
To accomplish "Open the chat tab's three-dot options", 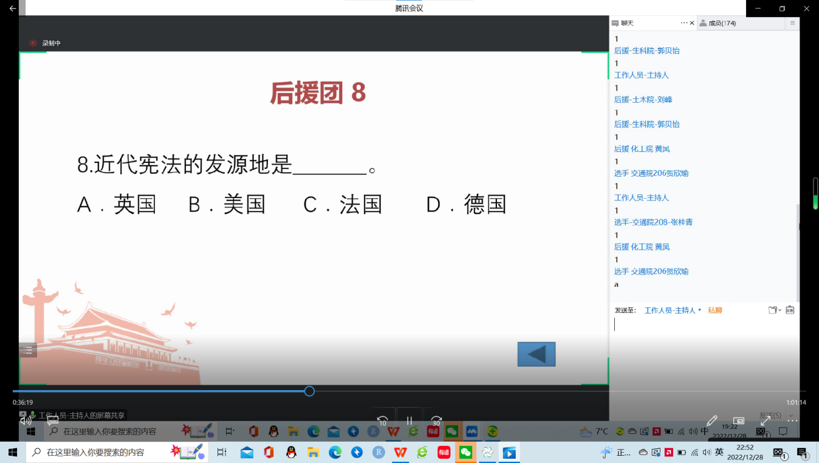I will (x=684, y=23).
